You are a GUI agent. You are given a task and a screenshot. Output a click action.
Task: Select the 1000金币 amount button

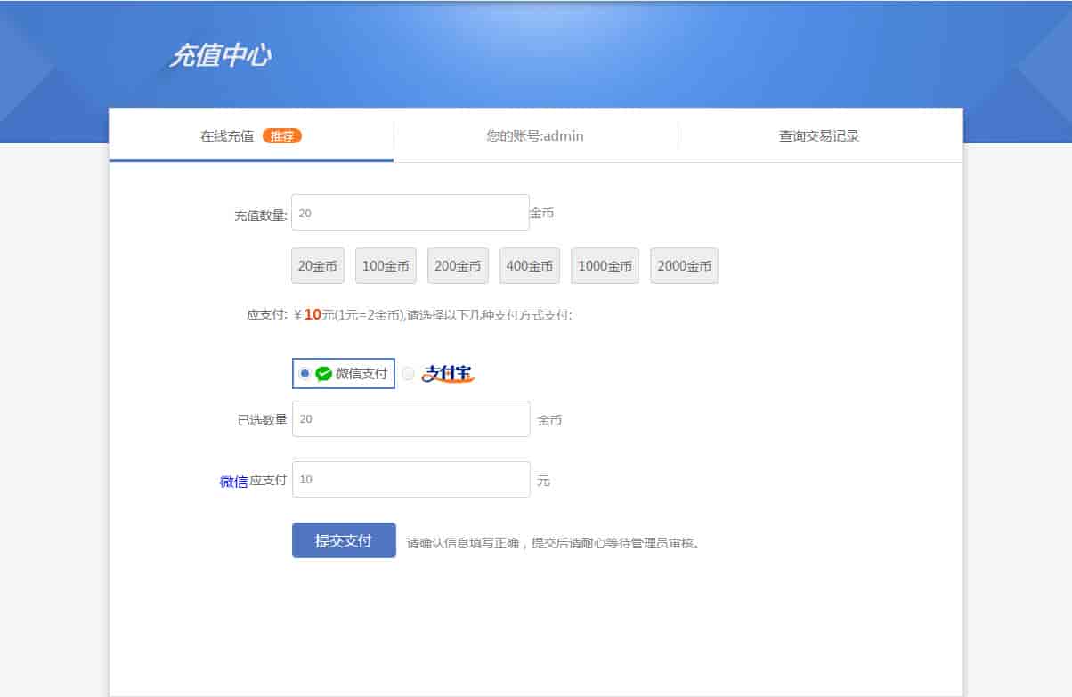(x=605, y=266)
